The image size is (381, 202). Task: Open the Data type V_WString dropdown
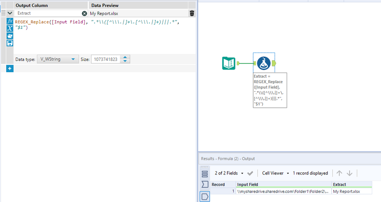click(x=58, y=59)
